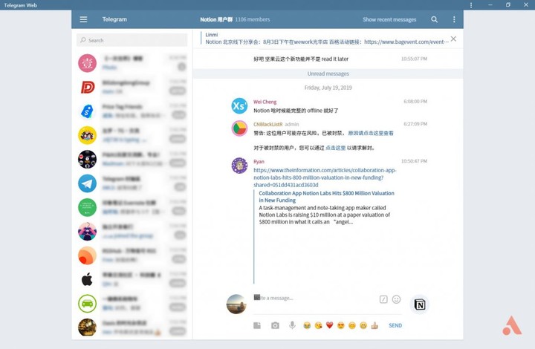Dismiss the pinned Linmi message
Viewport: 535px width, 349px height.
click(x=453, y=39)
